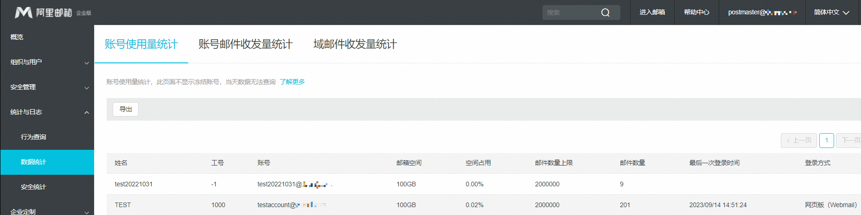Expand 组织与用户 sidebar section
Screen dimensions: 861x215
pyautogui.click(x=47, y=62)
